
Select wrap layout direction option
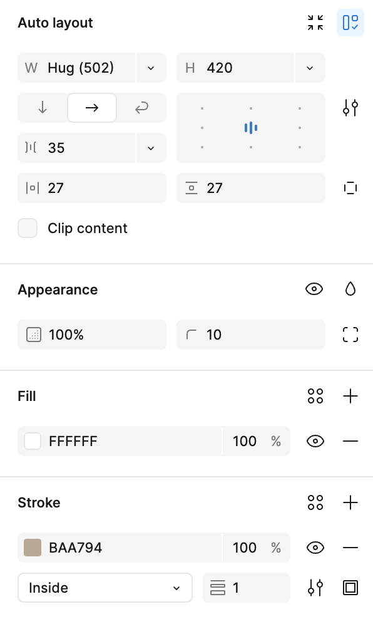pos(141,107)
